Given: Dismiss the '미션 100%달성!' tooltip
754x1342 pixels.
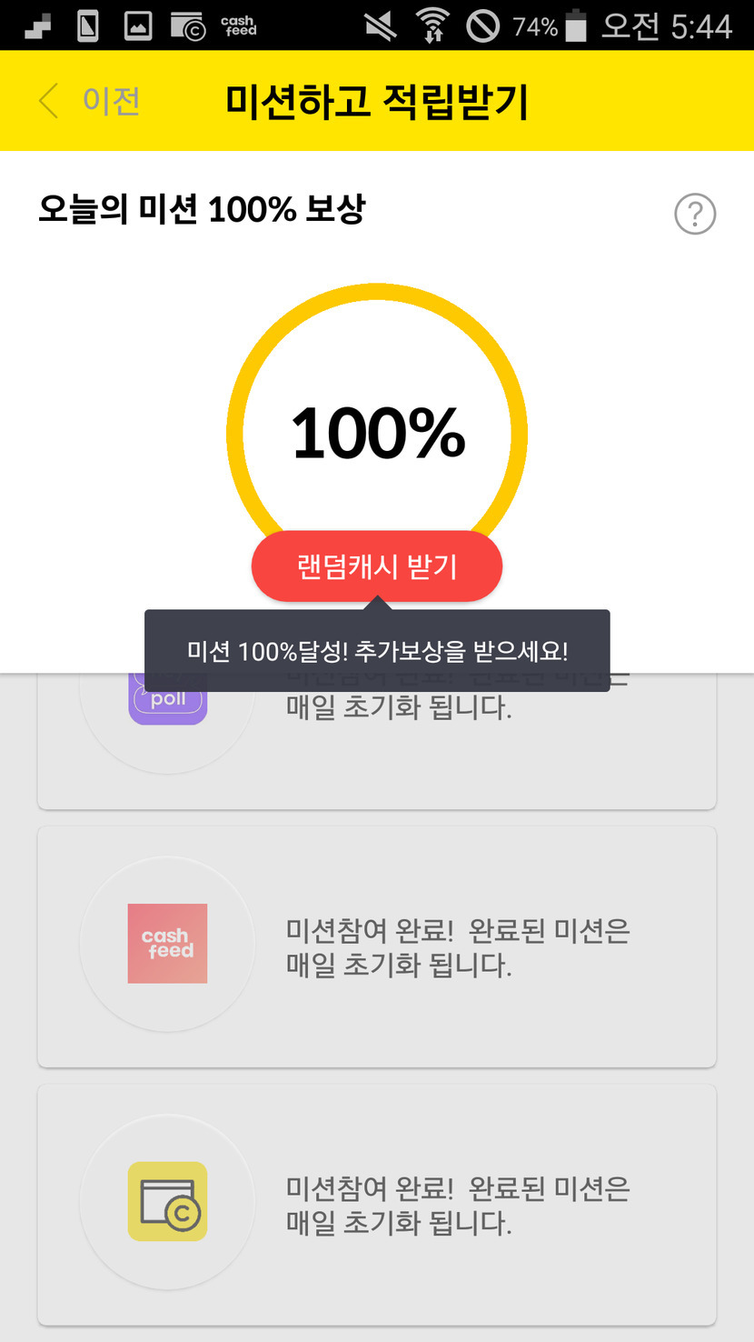Looking at the screenshot, I should coord(377,651).
